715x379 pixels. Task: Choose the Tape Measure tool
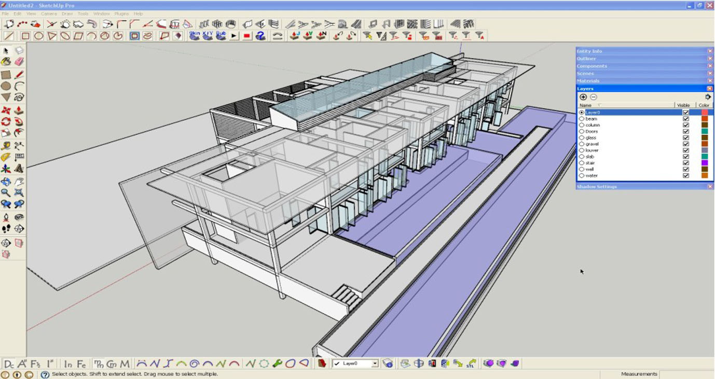tap(6, 146)
